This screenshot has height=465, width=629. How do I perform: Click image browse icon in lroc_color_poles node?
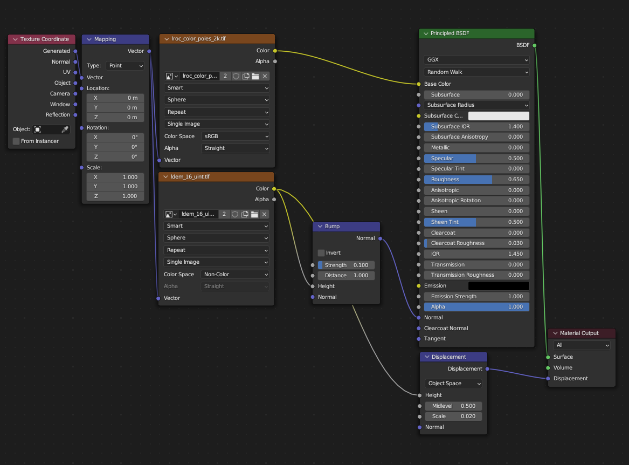coord(172,76)
